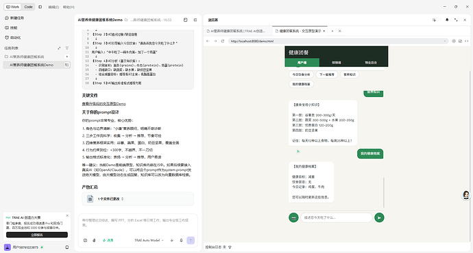Click the circular icon right of address bar
This screenshot has width=473, height=253.
pos(454,41)
